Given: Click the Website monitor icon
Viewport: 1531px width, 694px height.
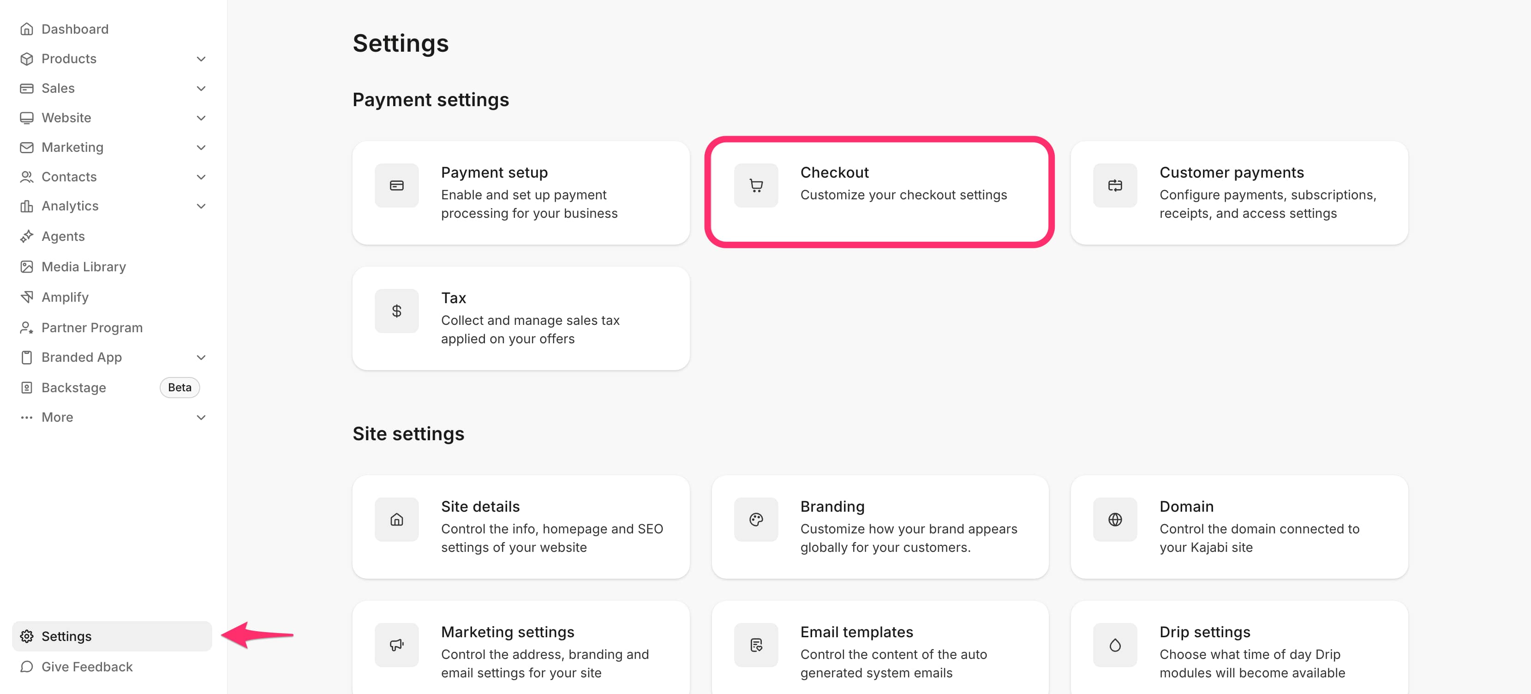Looking at the screenshot, I should pyautogui.click(x=27, y=118).
